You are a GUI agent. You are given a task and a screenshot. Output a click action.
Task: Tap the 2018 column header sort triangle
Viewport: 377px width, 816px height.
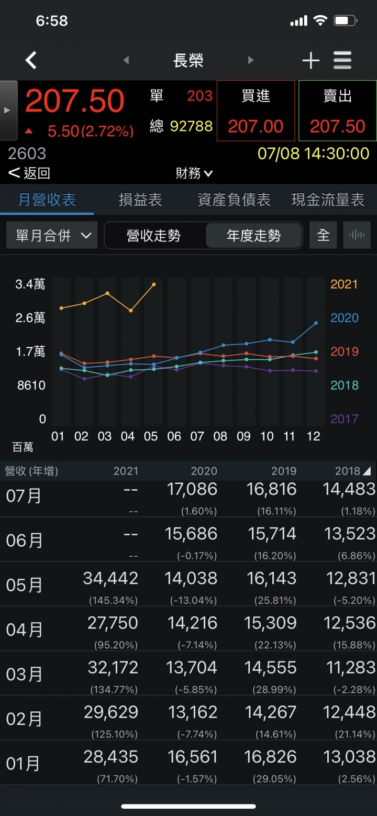tap(367, 471)
